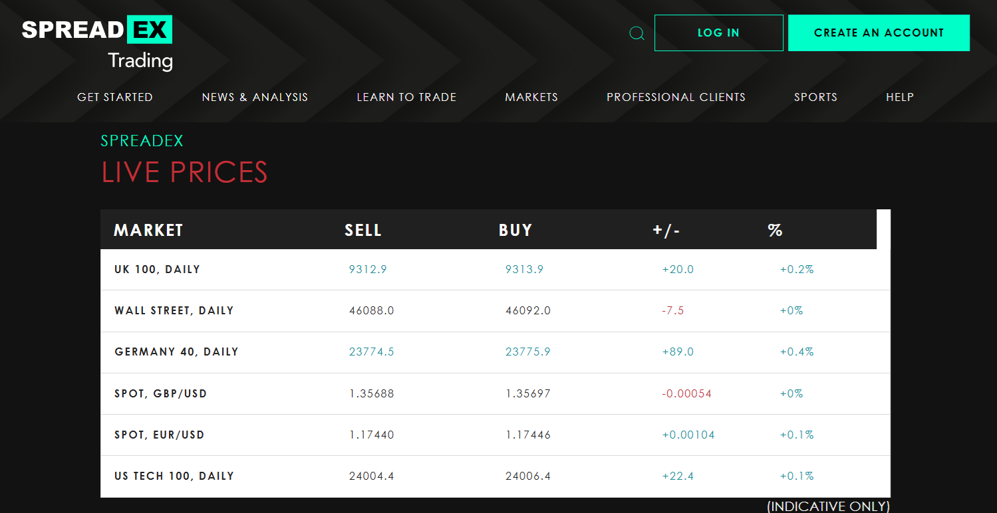The width and height of the screenshot is (997, 513).
Task: Open the PROFESSIONAL CLIENTS menu
Action: pos(676,97)
